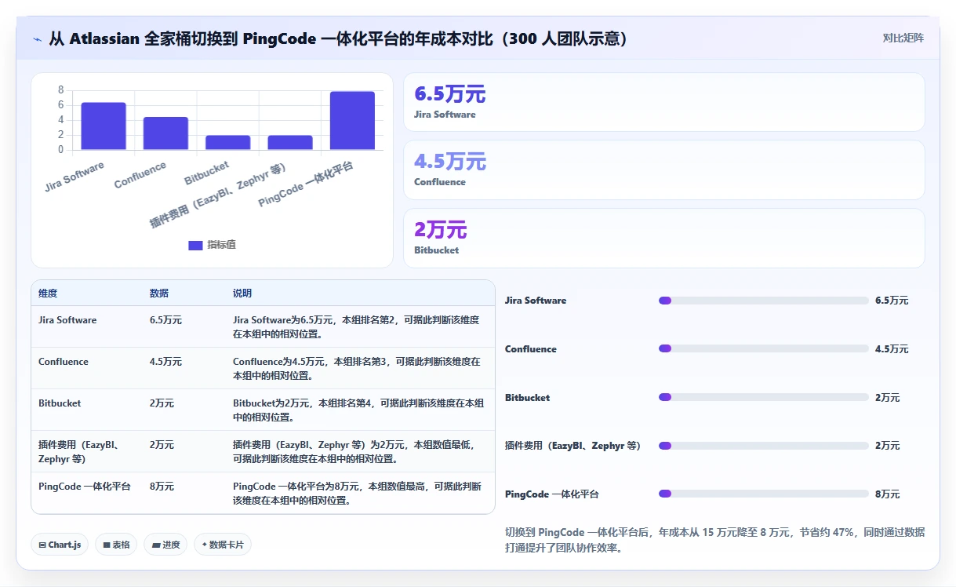Viewport: 956px width, 587px height.
Task: Click the 说明 column header
Action: click(x=242, y=293)
